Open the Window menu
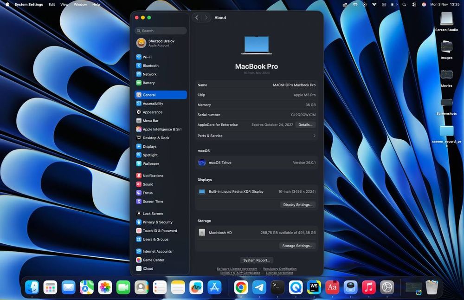 80,5
